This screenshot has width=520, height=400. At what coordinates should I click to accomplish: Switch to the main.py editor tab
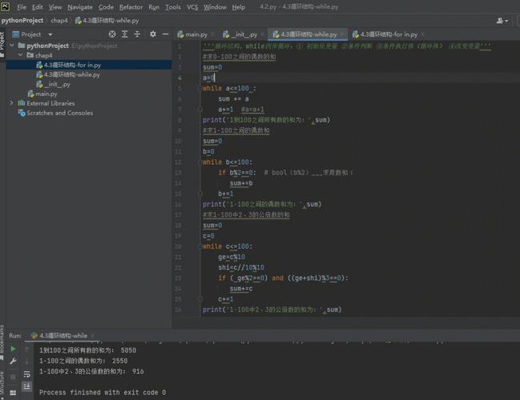click(x=196, y=34)
